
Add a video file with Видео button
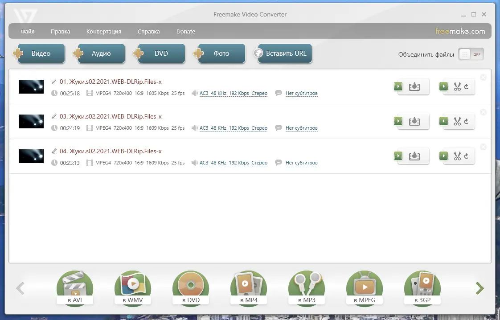click(41, 53)
